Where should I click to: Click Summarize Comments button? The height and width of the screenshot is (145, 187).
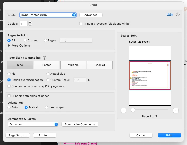point(80,124)
